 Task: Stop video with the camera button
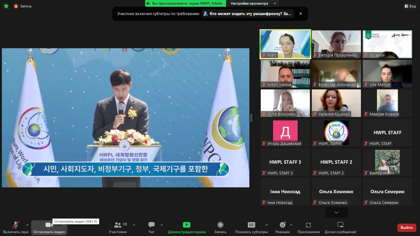pyautogui.click(x=49, y=225)
